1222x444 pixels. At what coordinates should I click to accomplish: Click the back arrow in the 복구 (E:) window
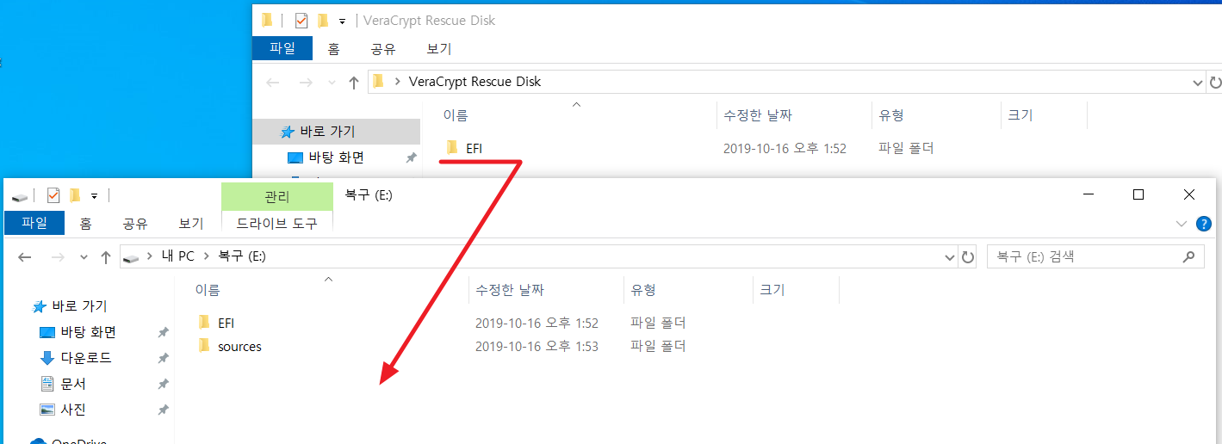(x=25, y=257)
